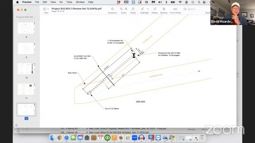255x143 pixels.
Task: Click the David Hourde video thumbnail
Action: [x=233, y=12]
